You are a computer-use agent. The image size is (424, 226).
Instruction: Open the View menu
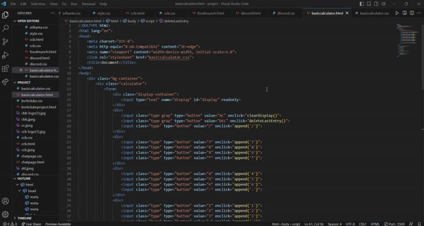tap(53, 4)
